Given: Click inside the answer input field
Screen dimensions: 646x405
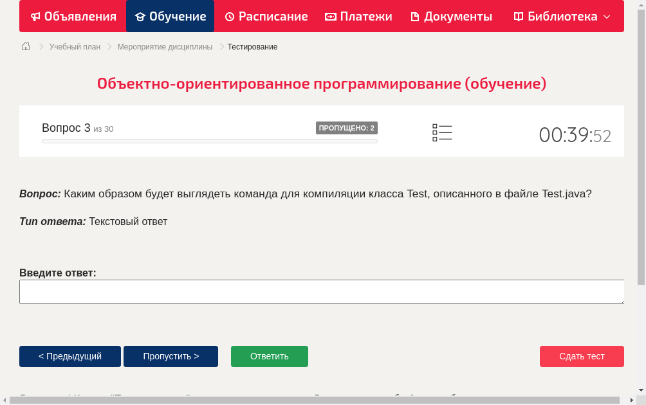Looking at the screenshot, I should 322,291.
